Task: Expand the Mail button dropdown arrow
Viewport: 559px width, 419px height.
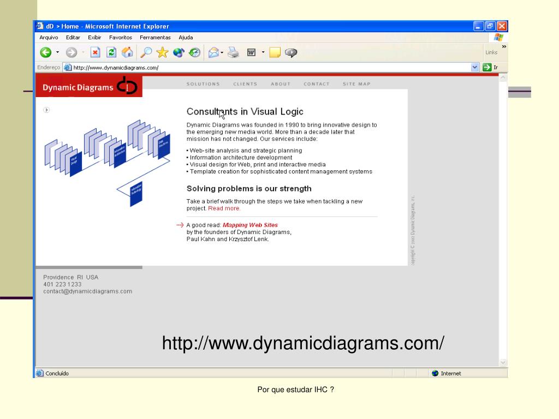Action: tap(222, 52)
